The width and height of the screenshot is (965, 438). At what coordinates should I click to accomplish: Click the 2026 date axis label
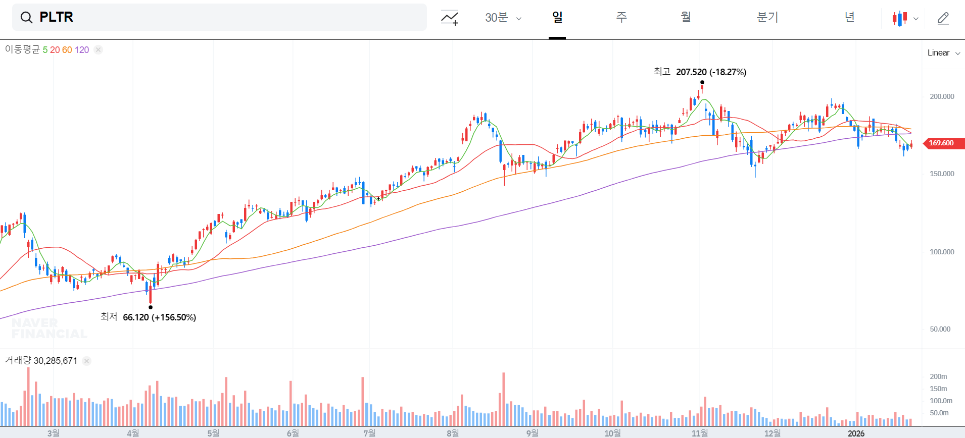(x=856, y=433)
